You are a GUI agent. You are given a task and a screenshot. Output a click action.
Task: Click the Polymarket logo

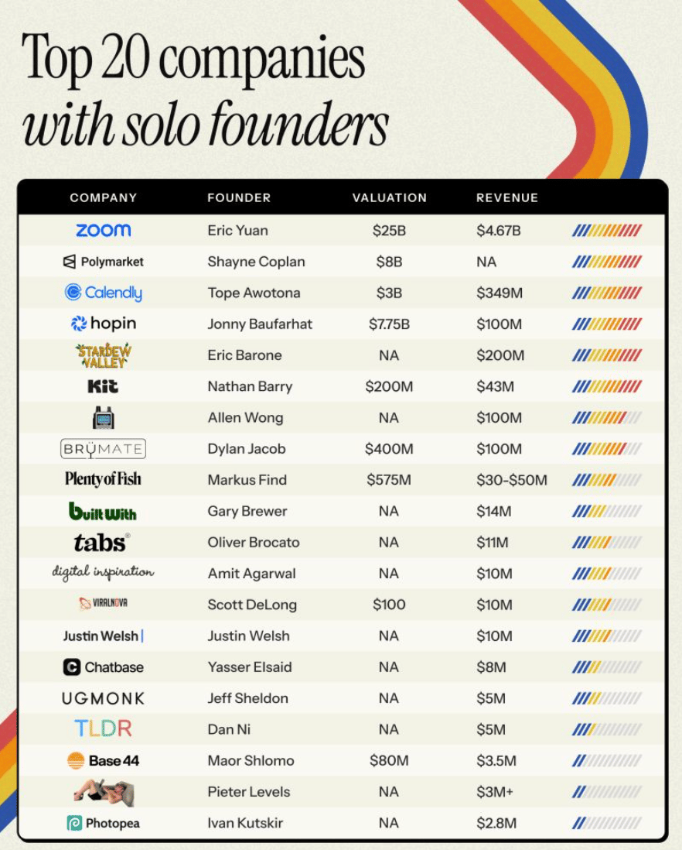pos(104,262)
